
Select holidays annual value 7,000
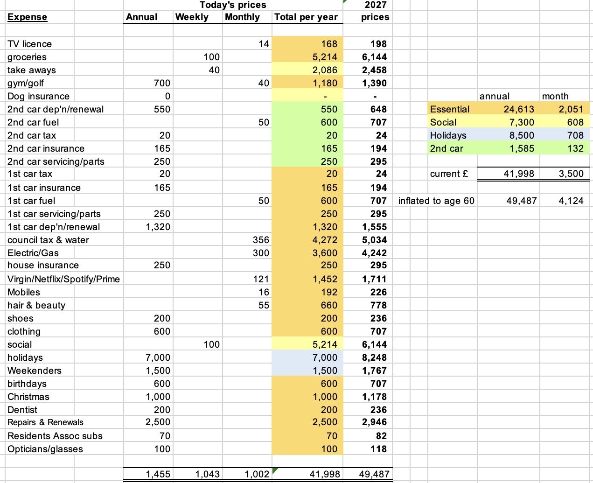(x=158, y=357)
